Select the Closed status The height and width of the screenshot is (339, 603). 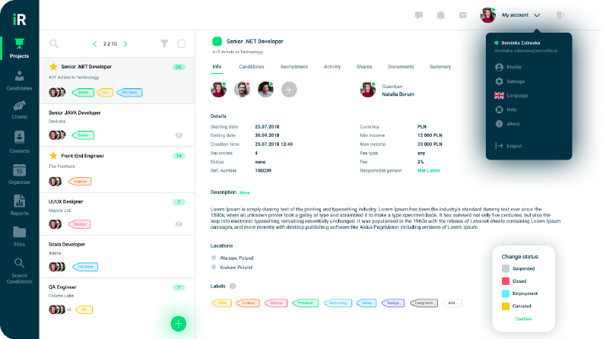[514, 281]
